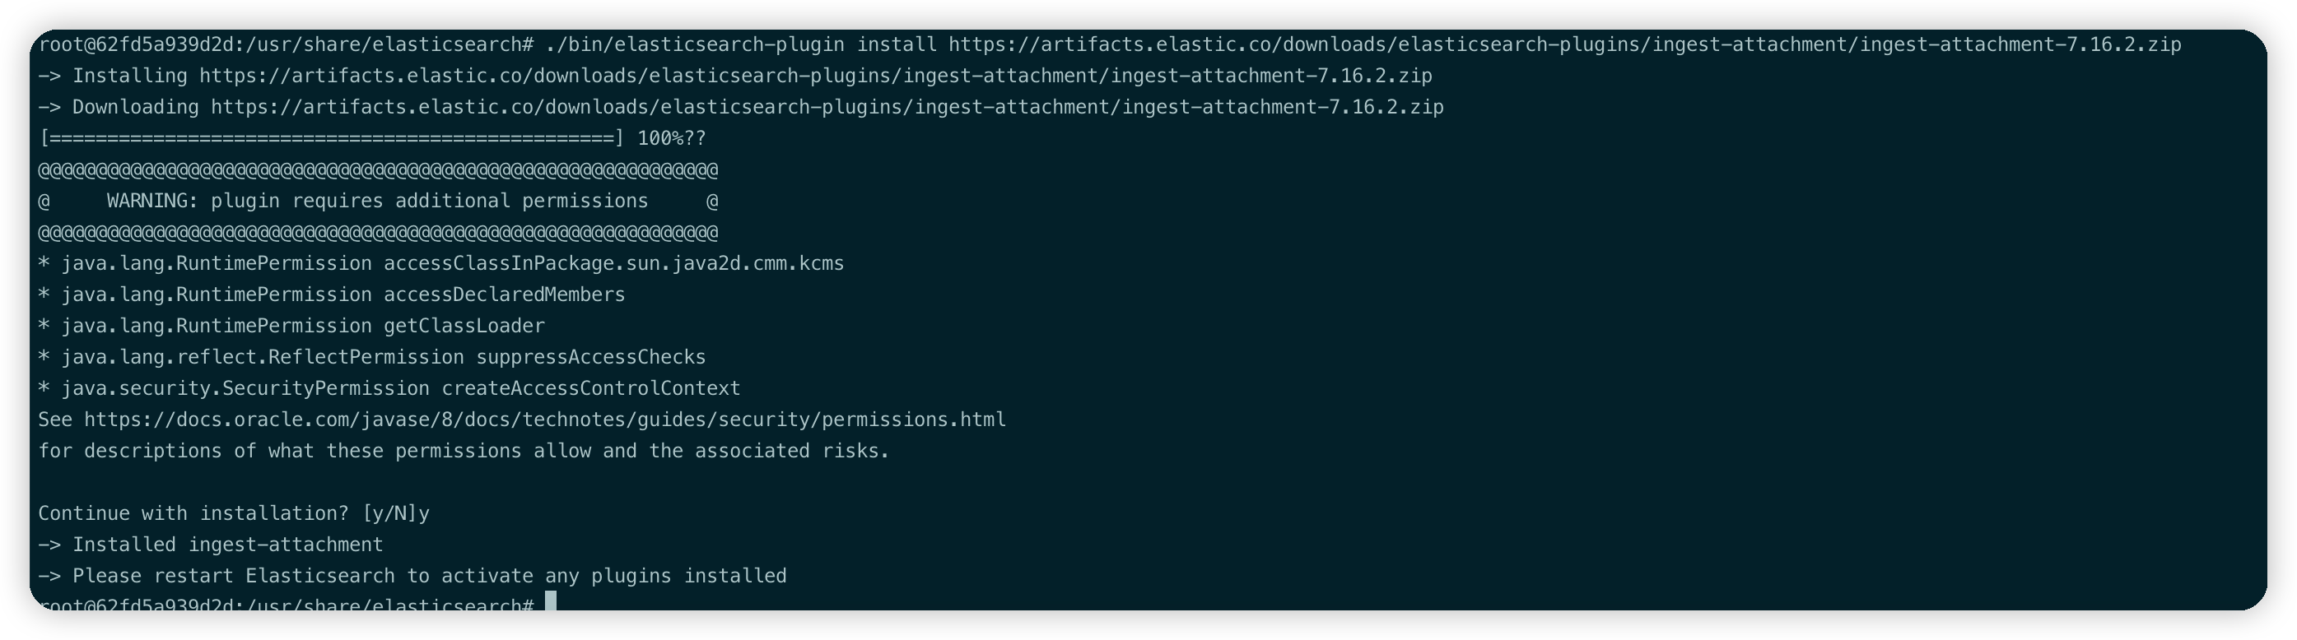The height and width of the screenshot is (640, 2297).
Task: Click the accessDeclaredMembers permission line
Action: pos(332,295)
